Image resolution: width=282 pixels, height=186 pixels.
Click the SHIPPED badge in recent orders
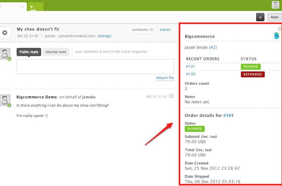[250, 67]
